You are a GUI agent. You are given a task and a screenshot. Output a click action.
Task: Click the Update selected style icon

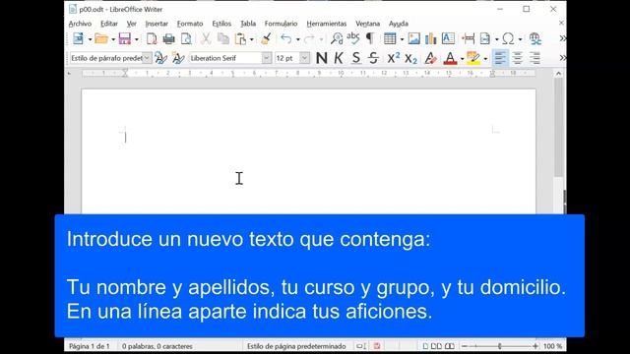click(x=160, y=58)
